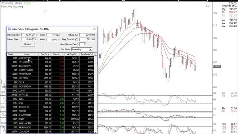238x134 pixels.
Task: Click the D period marker on chart
Action: click(x=45, y=11)
